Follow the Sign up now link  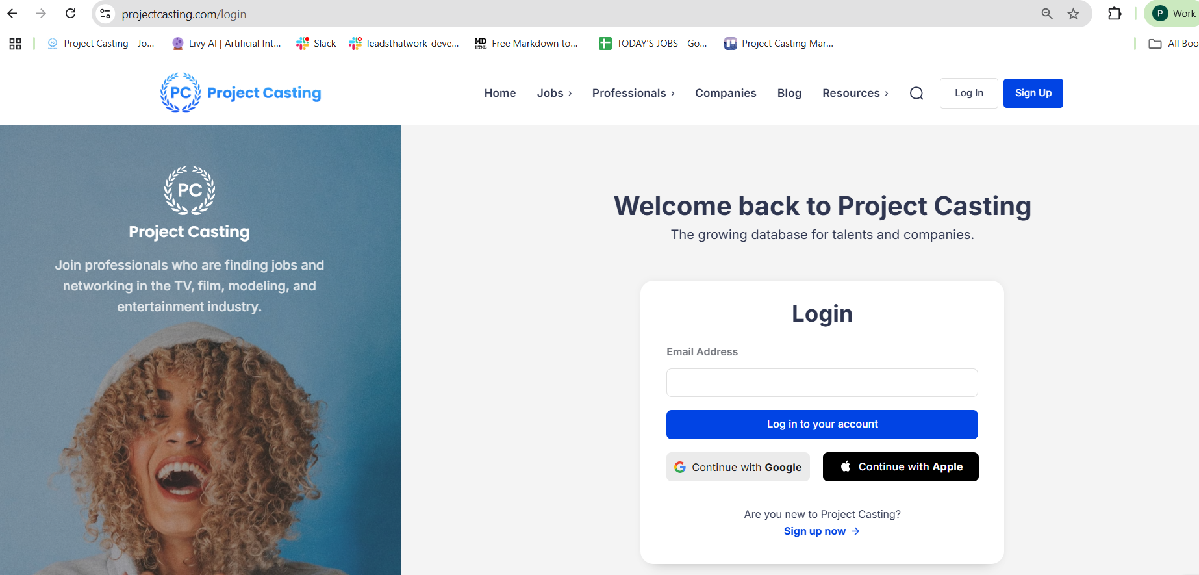tap(822, 531)
